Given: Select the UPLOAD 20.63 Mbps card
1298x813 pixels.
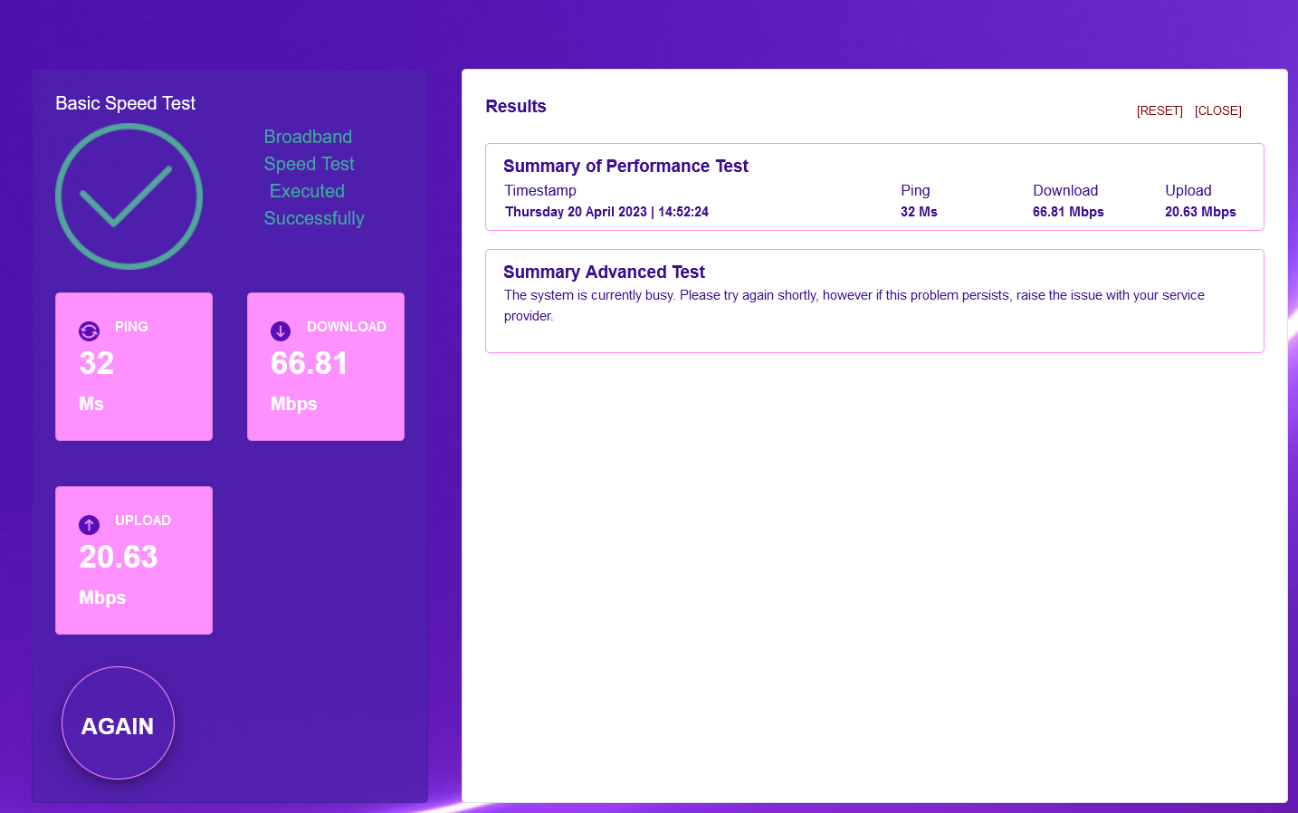Looking at the screenshot, I should pos(133,560).
